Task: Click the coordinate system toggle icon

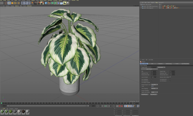Action: [x=32, y=3]
